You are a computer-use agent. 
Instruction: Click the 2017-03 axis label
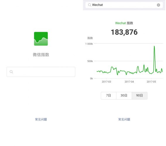(x=106, y=82)
